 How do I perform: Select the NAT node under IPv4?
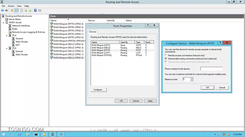[18, 45]
